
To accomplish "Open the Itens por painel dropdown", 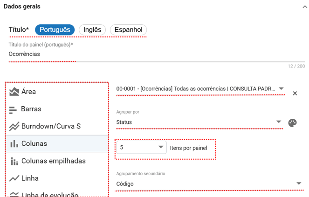I will pos(161,148).
